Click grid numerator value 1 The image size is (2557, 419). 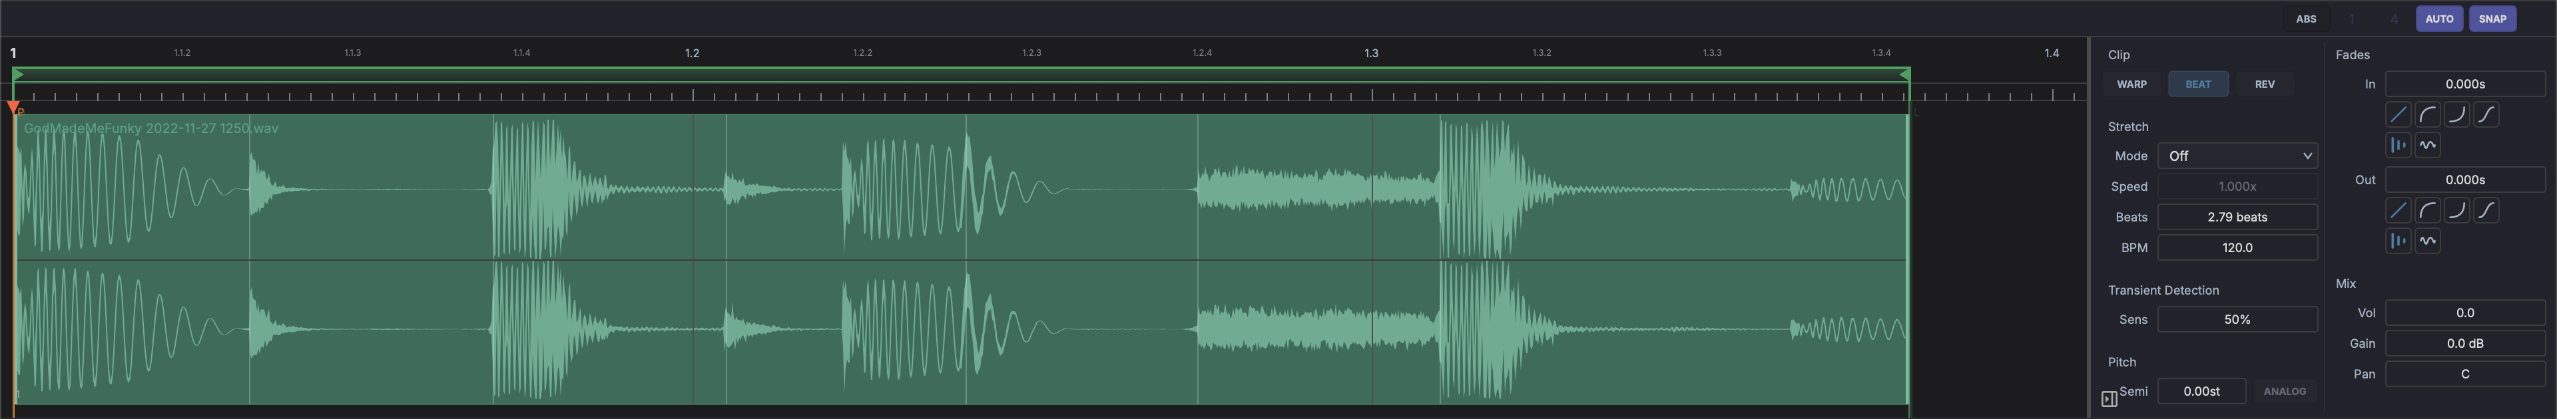click(x=2351, y=19)
